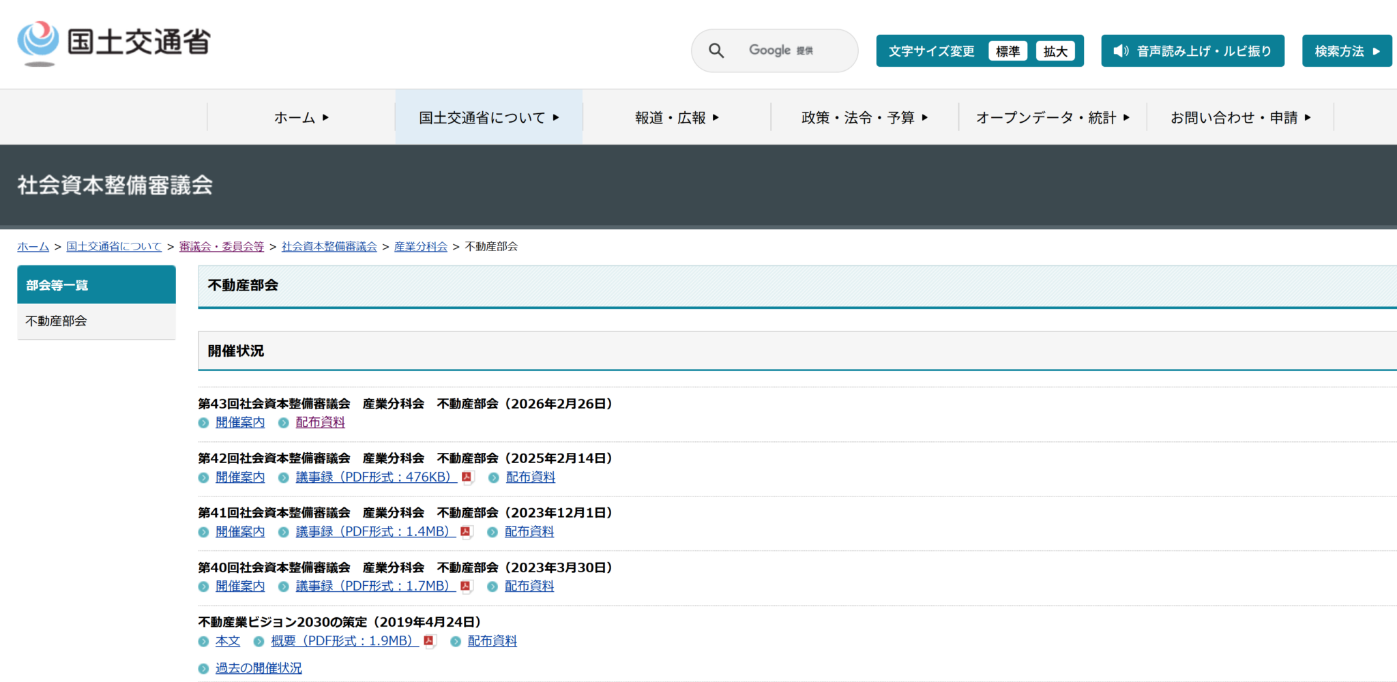The image size is (1397, 682).
Task: Expand the 報道・広報 navigation menu
Action: [676, 117]
